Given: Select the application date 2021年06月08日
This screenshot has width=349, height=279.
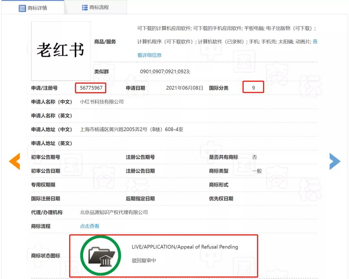Looking at the screenshot, I should (x=185, y=88).
